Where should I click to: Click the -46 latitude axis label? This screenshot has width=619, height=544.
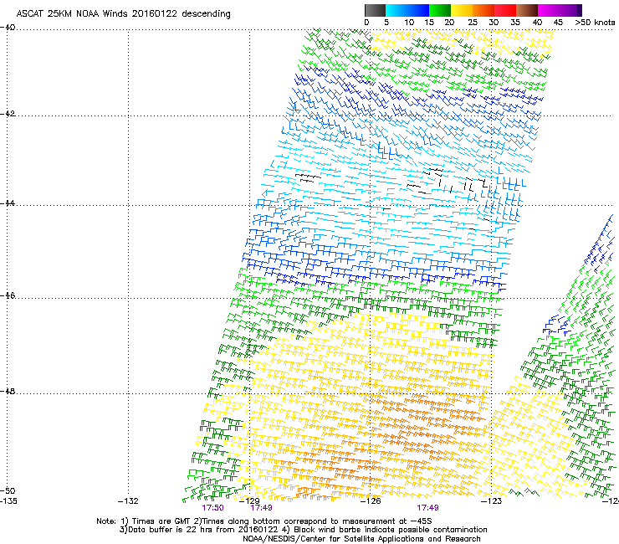tap(8, 295)
